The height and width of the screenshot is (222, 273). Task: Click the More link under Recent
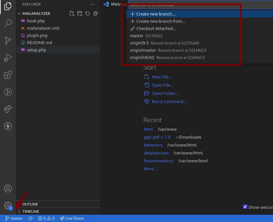click(150, 169)
